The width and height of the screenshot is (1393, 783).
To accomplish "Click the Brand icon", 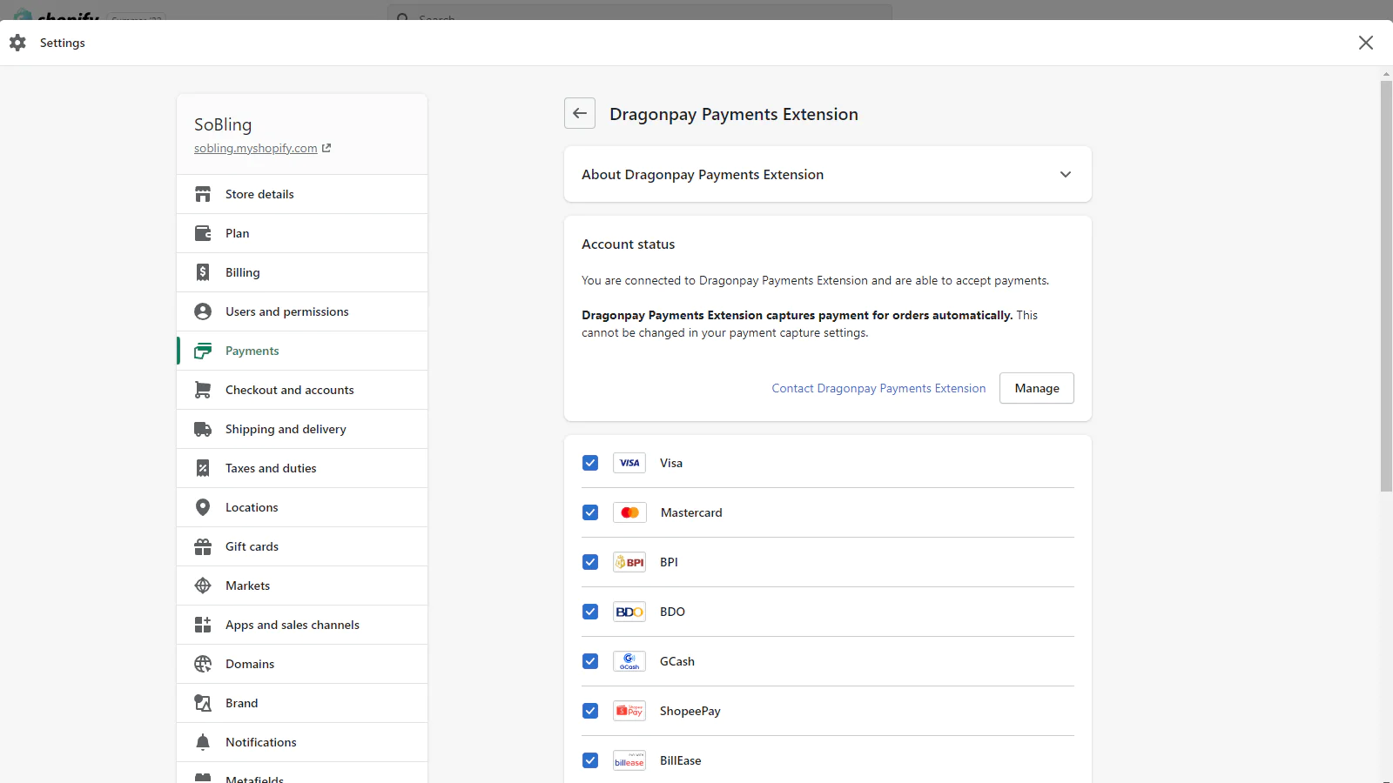I will pos(203,703).
